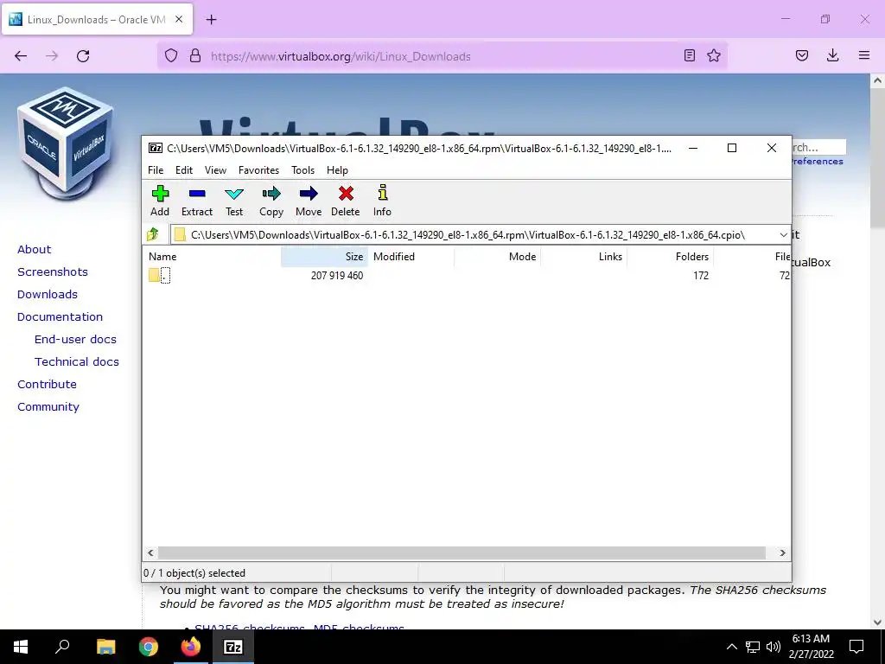Open the File menu in 7-Zip
The image size is (885, 664).
click(156, 170)
